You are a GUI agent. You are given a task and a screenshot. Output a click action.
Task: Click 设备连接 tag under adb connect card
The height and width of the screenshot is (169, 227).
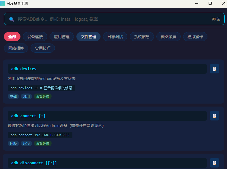pos(43,144)
